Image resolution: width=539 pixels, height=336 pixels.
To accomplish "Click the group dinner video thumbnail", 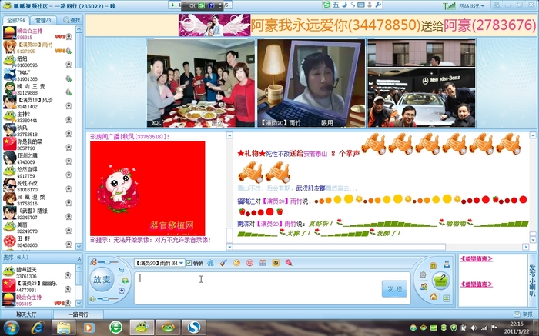I will (x=201, y=83).
